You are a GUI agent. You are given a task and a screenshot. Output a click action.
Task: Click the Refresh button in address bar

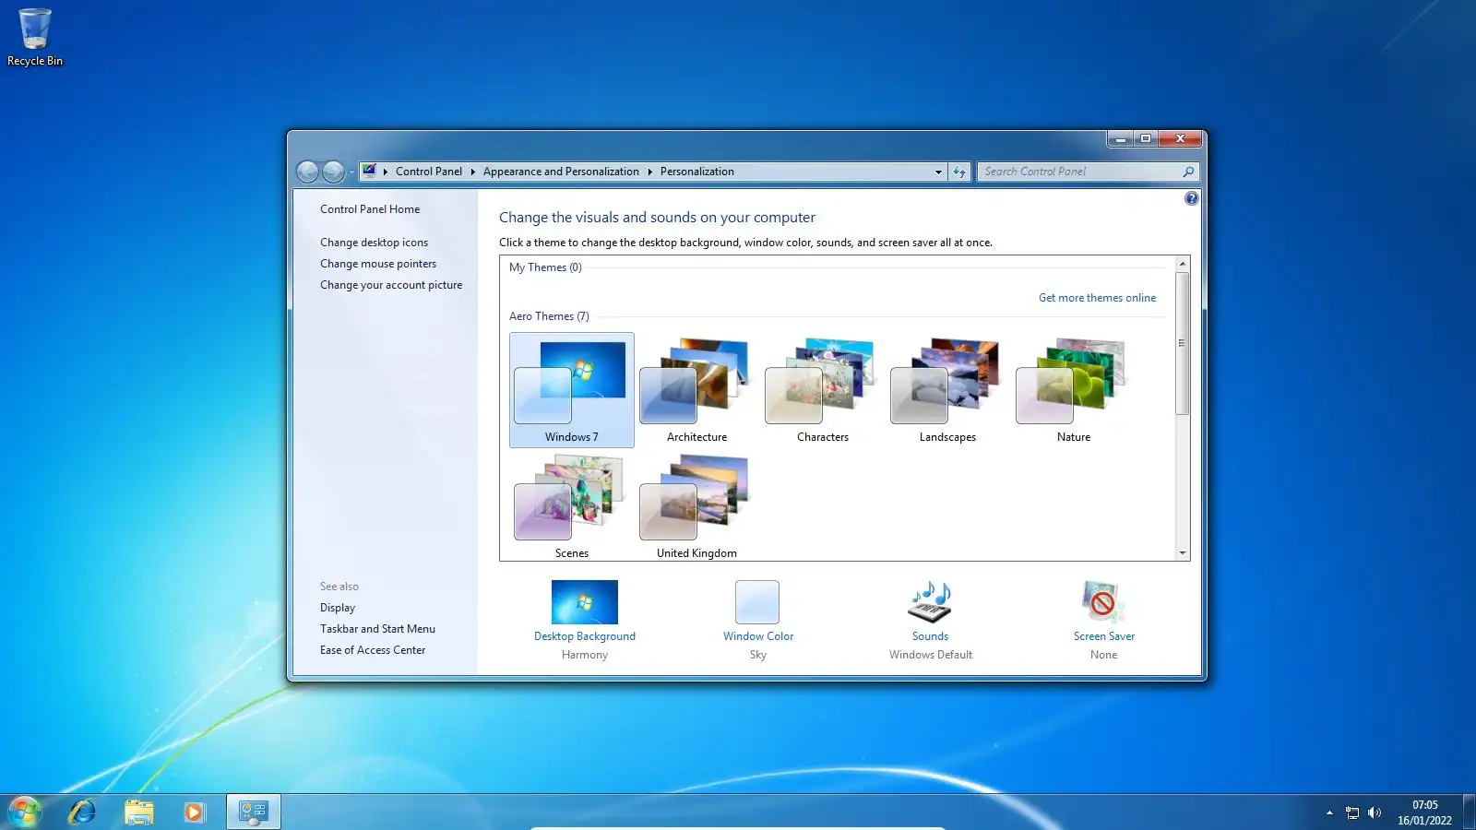tap(959, 172)
